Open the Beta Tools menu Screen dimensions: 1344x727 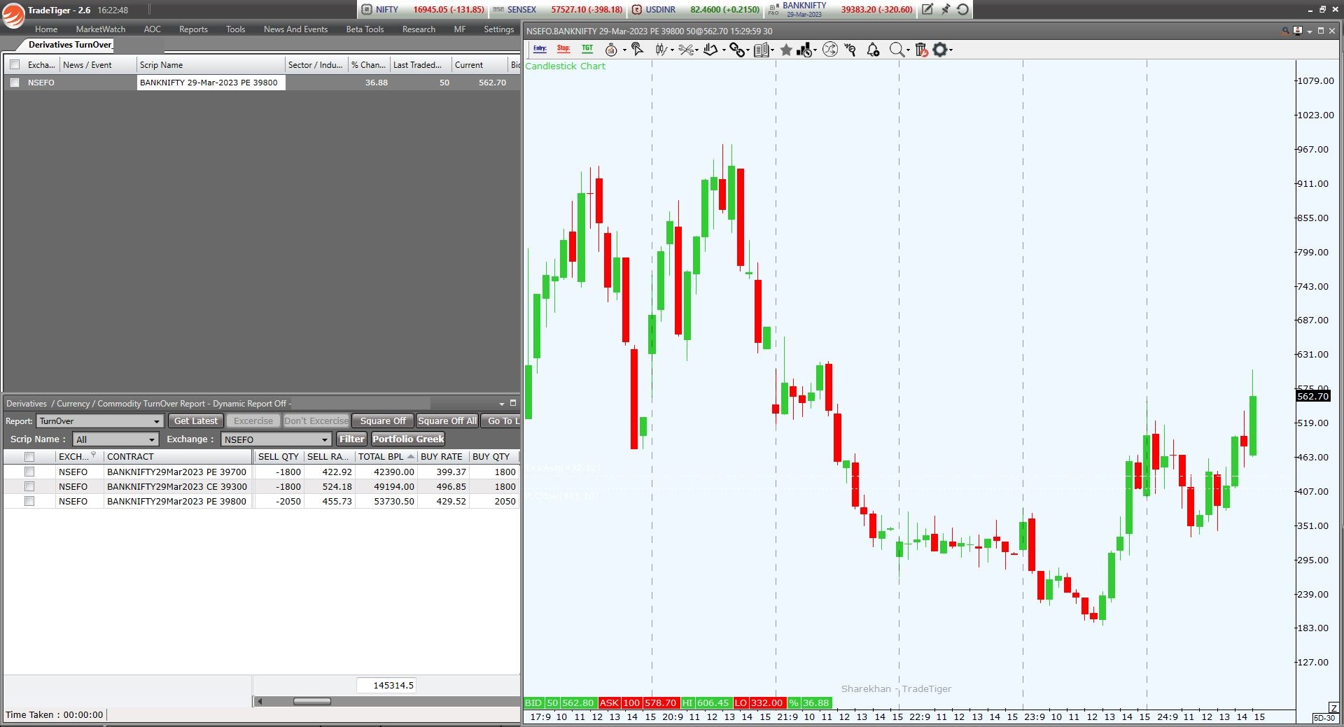point(365,29)
